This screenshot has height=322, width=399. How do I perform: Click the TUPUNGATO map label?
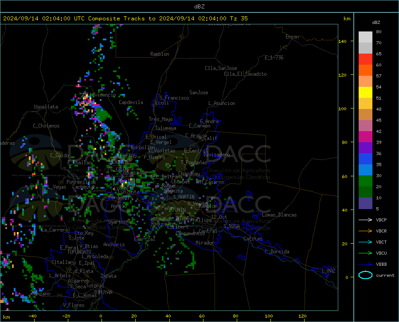pyautogui.click(x=79, y=252)
